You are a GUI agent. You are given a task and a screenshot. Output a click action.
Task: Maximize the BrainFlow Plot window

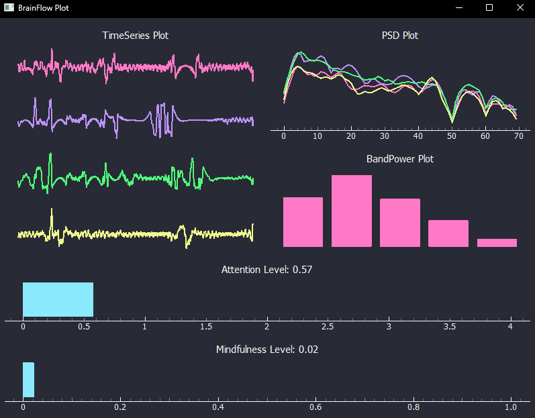(x=489, y=7)
